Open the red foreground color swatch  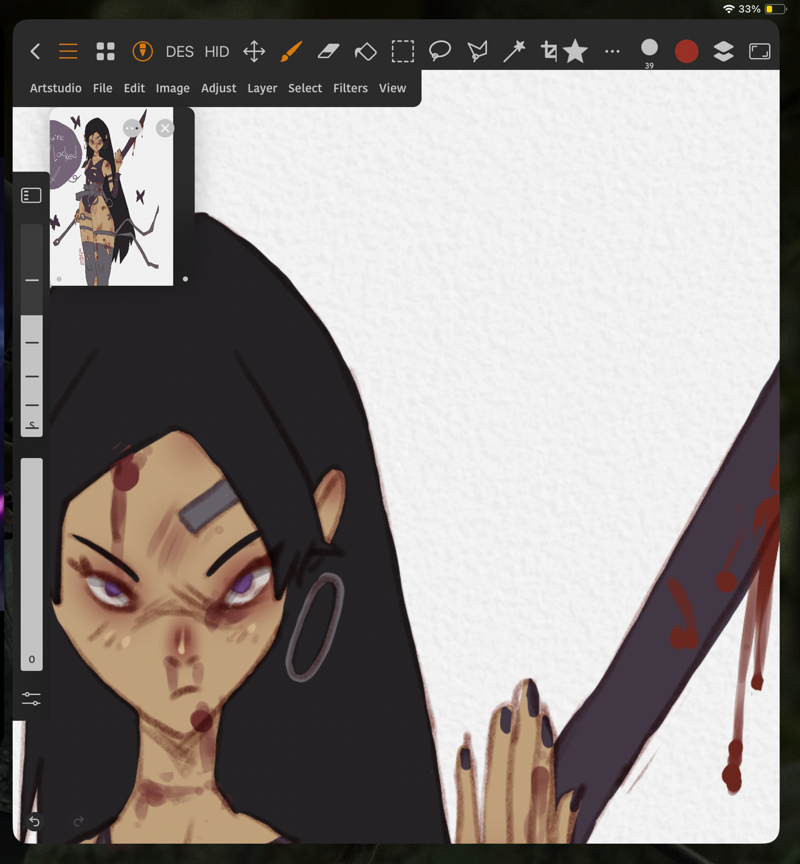[687, 51]
